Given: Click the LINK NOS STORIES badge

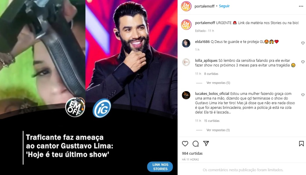Looking at the screenshot, I should pos(160,167).
